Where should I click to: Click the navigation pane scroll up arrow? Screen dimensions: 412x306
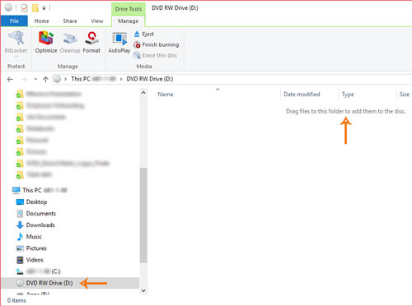143,93
